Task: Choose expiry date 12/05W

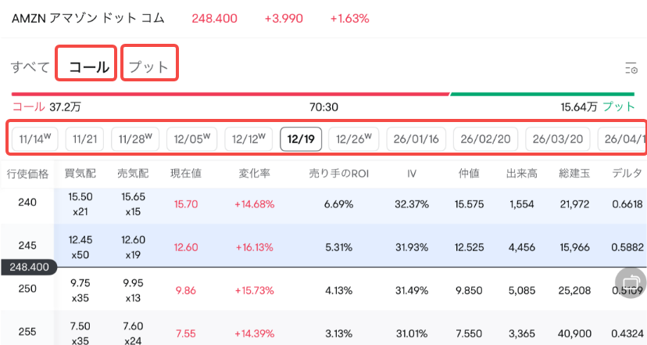Action: pos(192,139)
